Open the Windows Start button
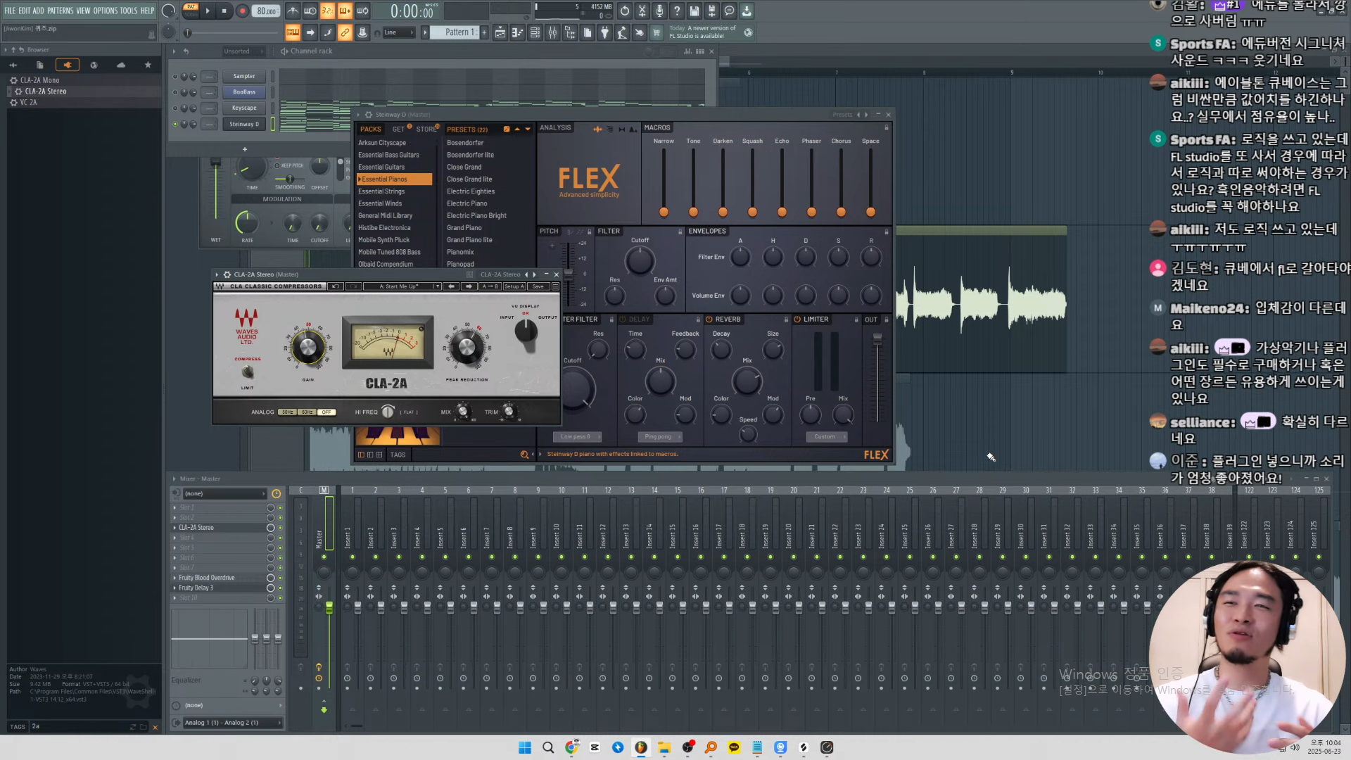The width and height of the screenshot is (1351, 760). coord(524,747)
